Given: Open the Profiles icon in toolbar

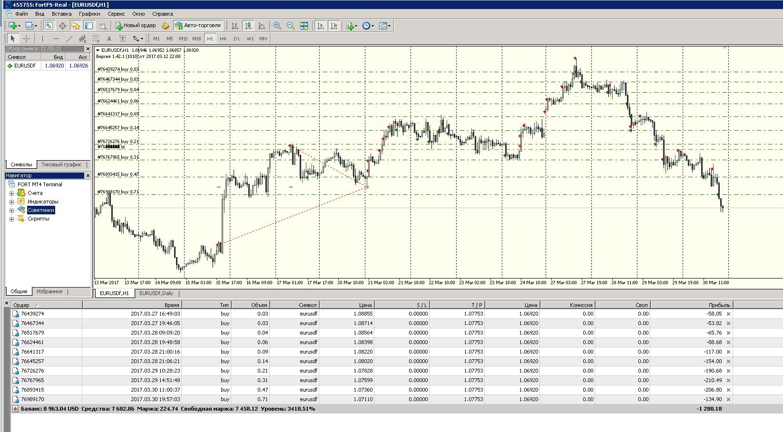Looking at the screenshot, I should tap(29, 26).
